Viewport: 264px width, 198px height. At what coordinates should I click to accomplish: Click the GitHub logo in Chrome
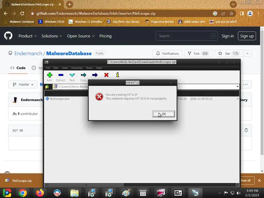coord(8,36)
